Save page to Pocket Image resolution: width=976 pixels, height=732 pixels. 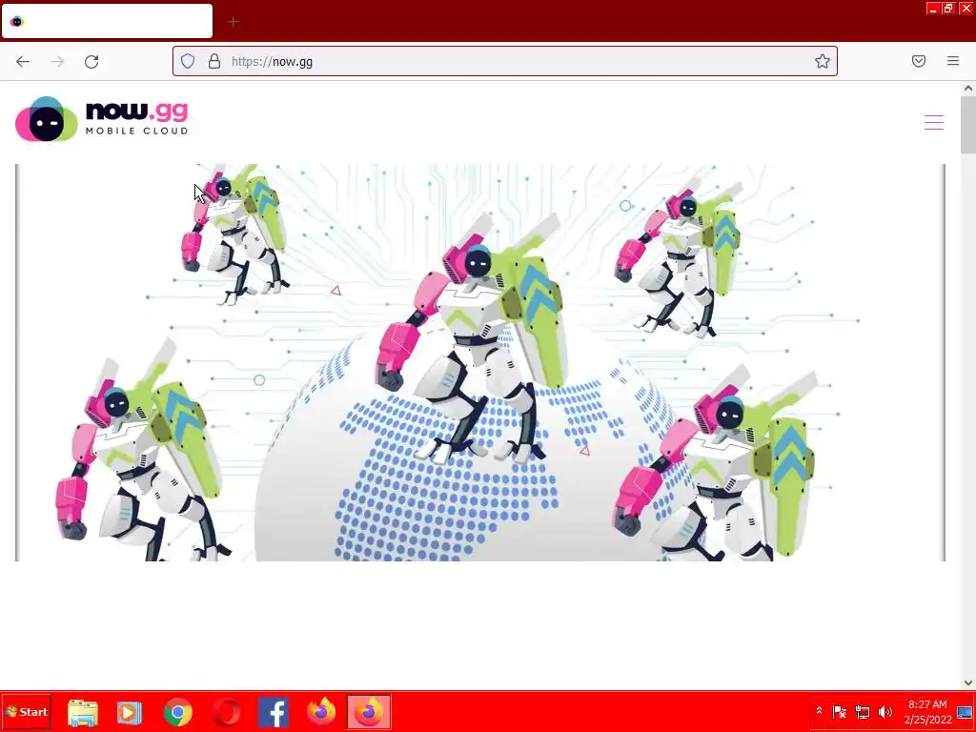coord(919,61)
